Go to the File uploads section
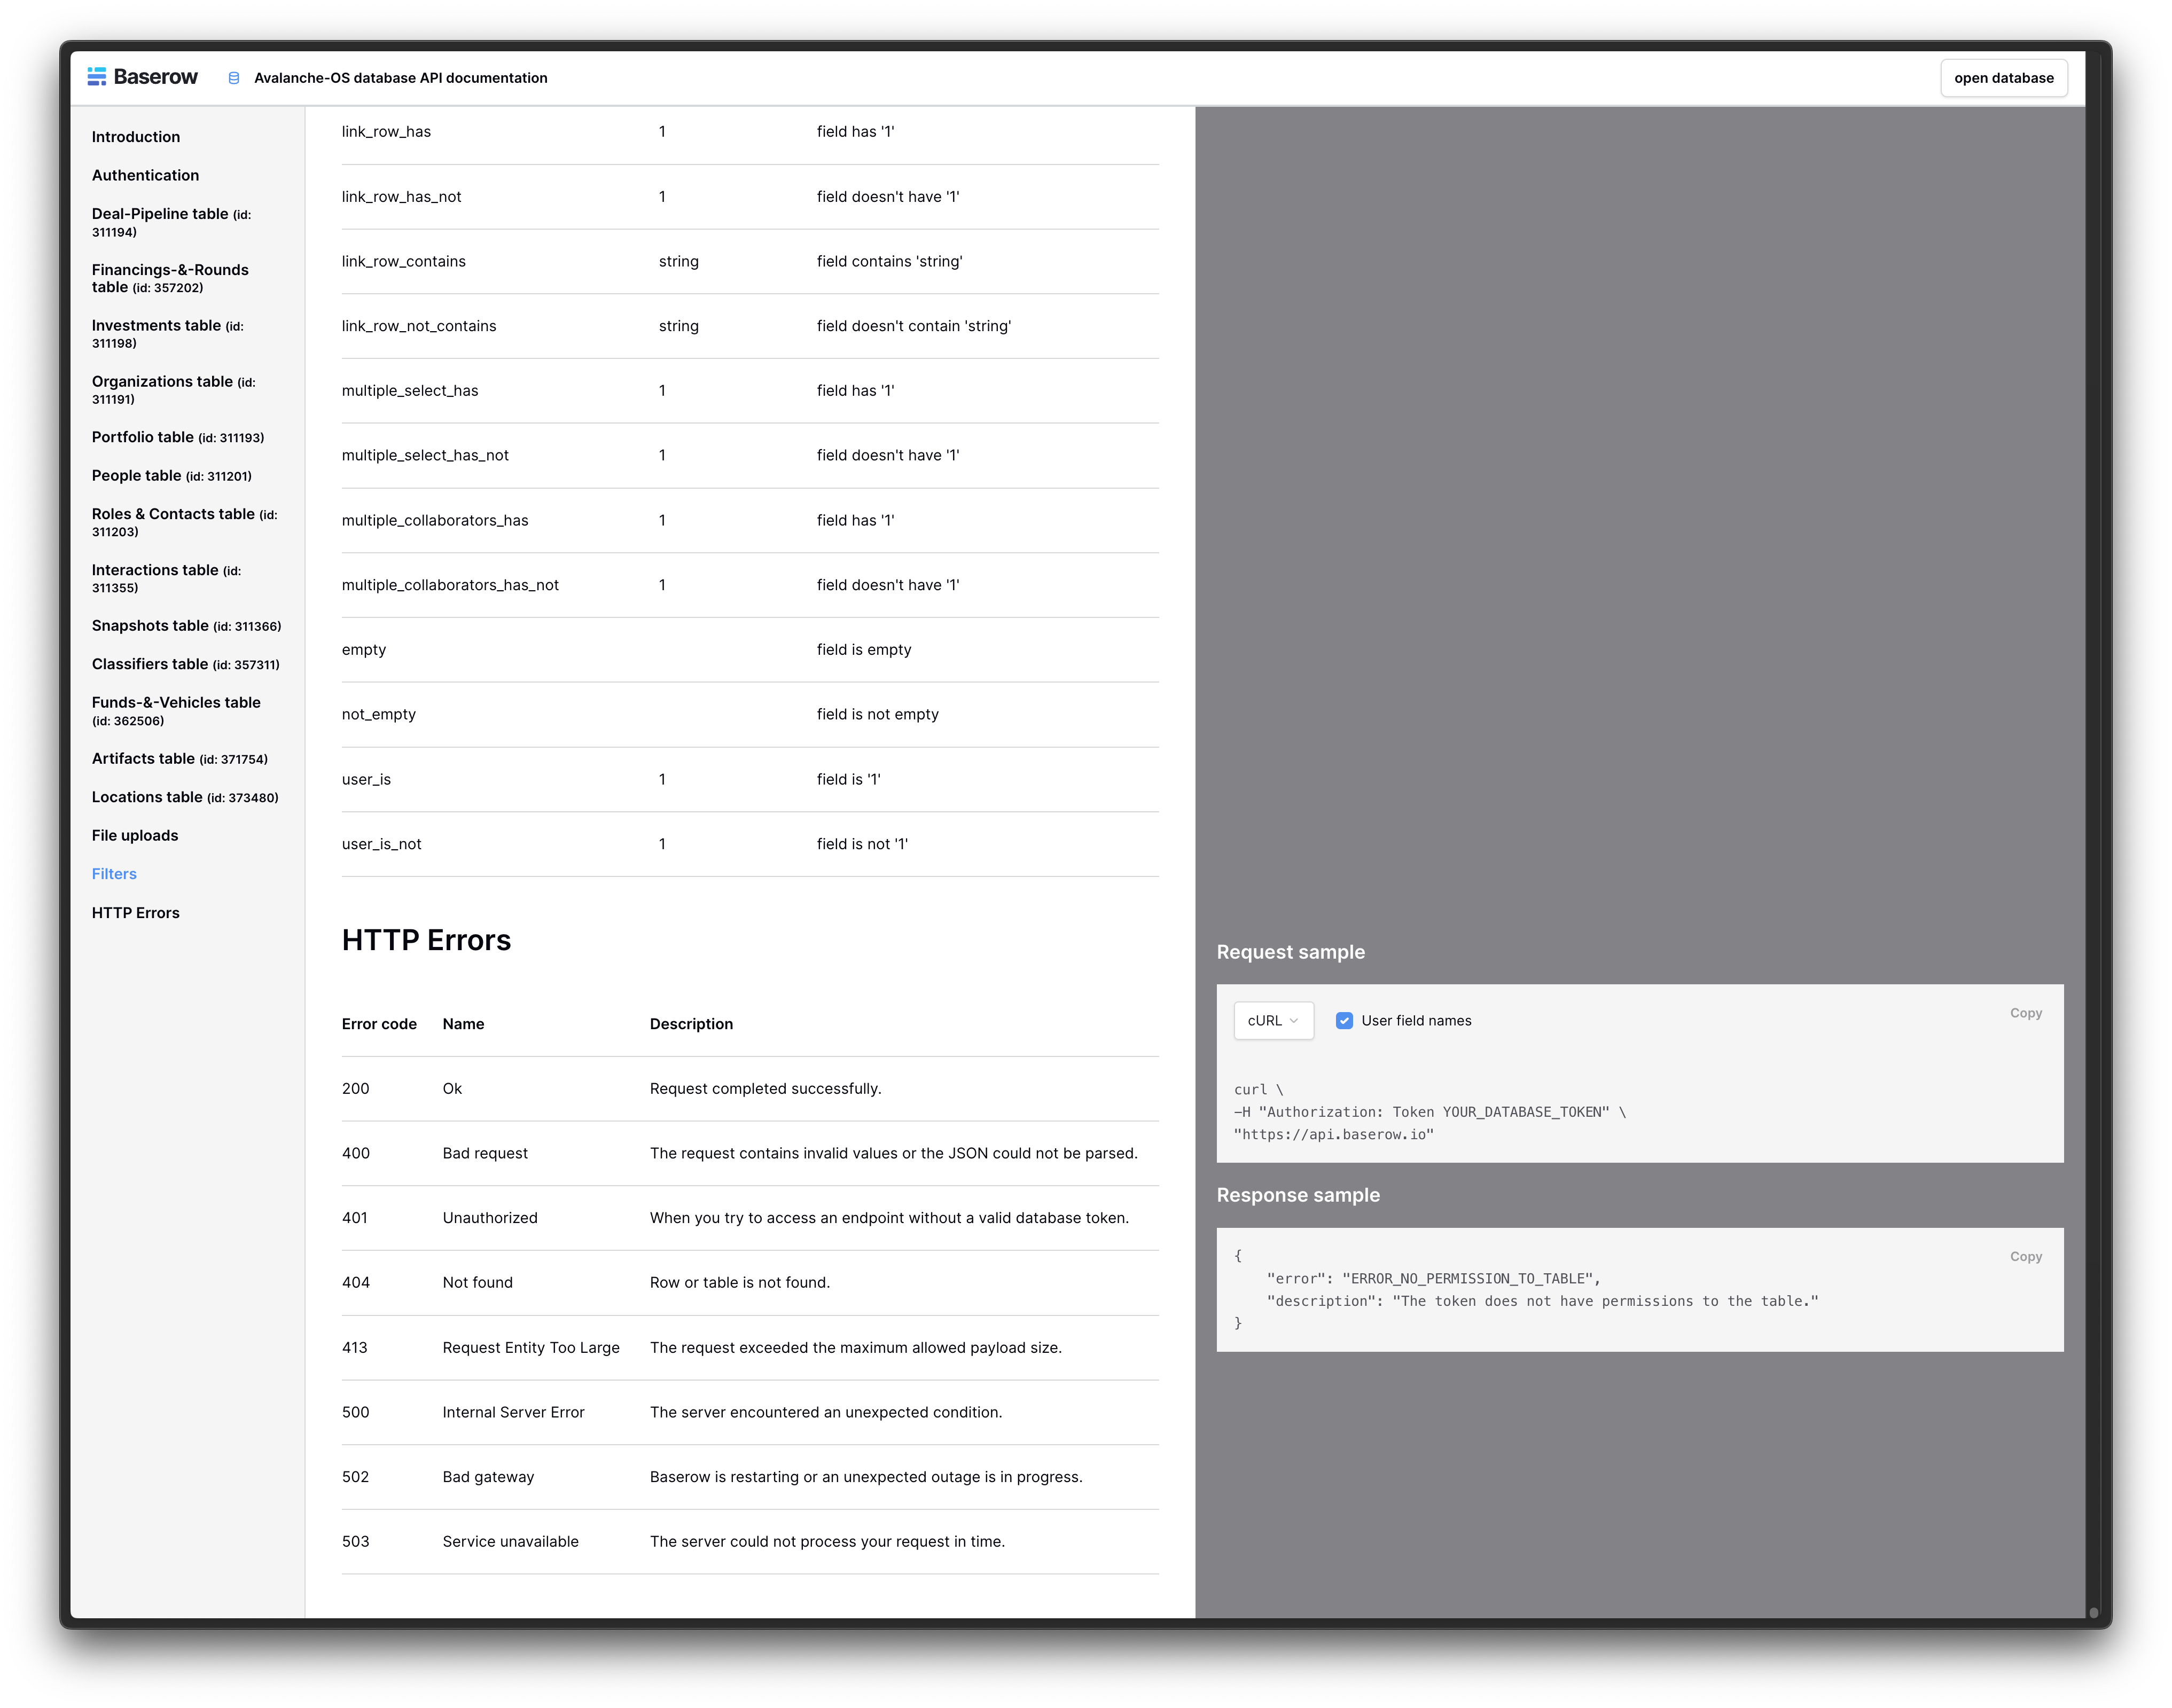The height and width of the screenshot is (1708, 2172). [135, 836]
